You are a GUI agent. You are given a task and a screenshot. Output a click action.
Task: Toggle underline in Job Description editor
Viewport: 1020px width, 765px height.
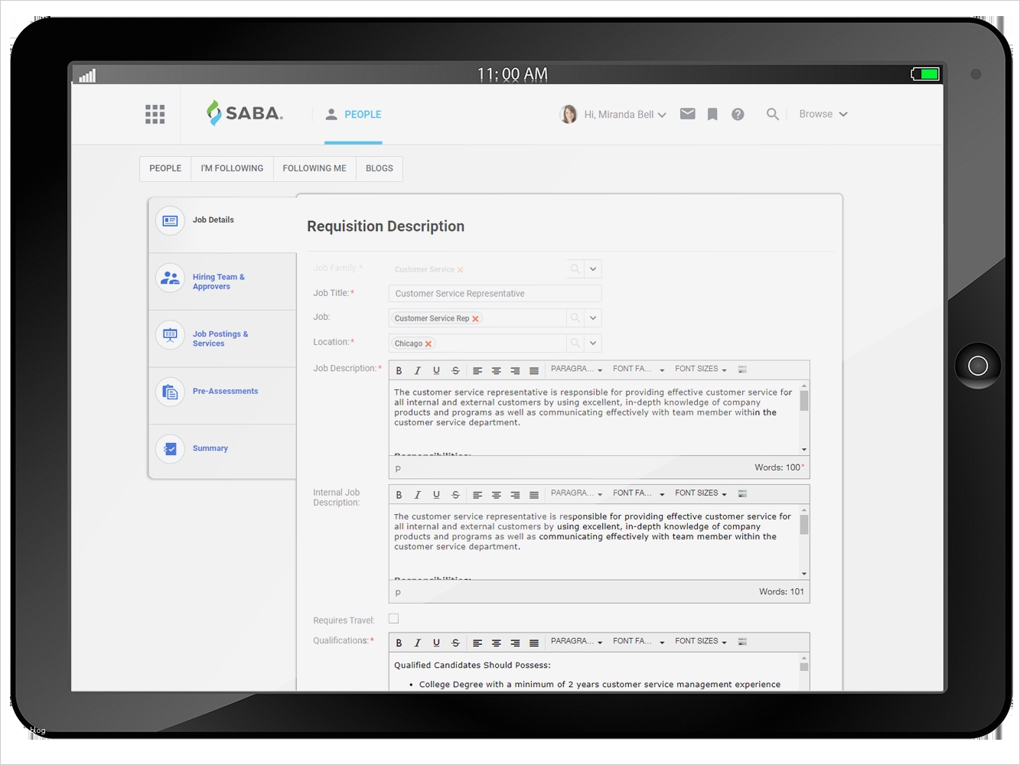click(x=436, y=370)
